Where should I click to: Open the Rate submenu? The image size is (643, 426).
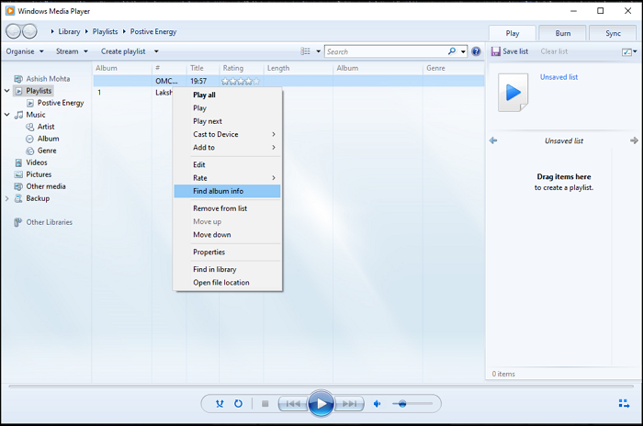228,178
